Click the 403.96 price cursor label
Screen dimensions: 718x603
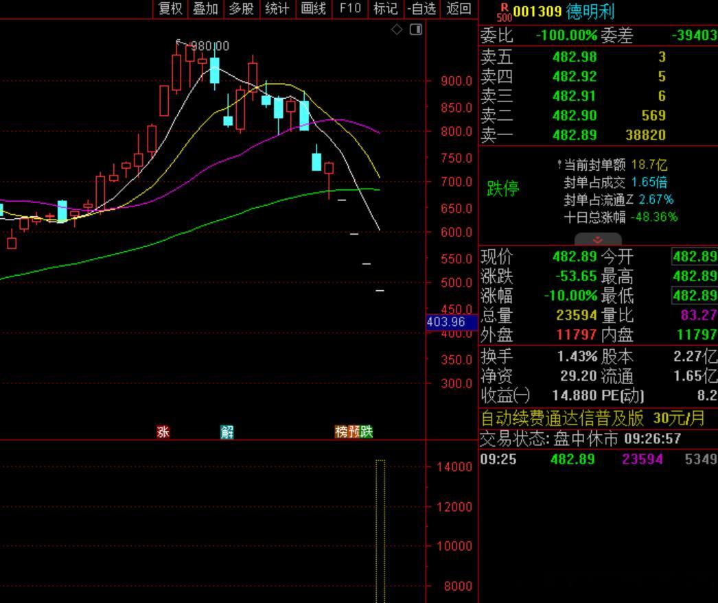coord(452,322)
